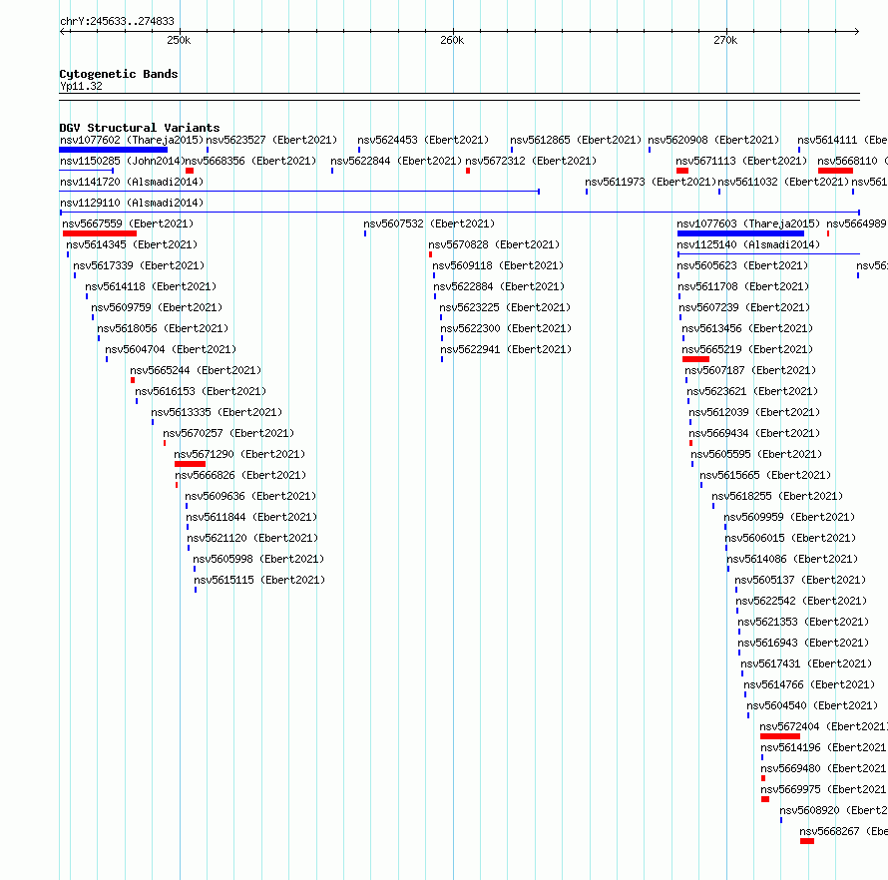Image resolution: width=888 pixels, height=880 pixels.
Task: Select nsv5623527 (Ebert2021) label
Action: pos(271,140)
